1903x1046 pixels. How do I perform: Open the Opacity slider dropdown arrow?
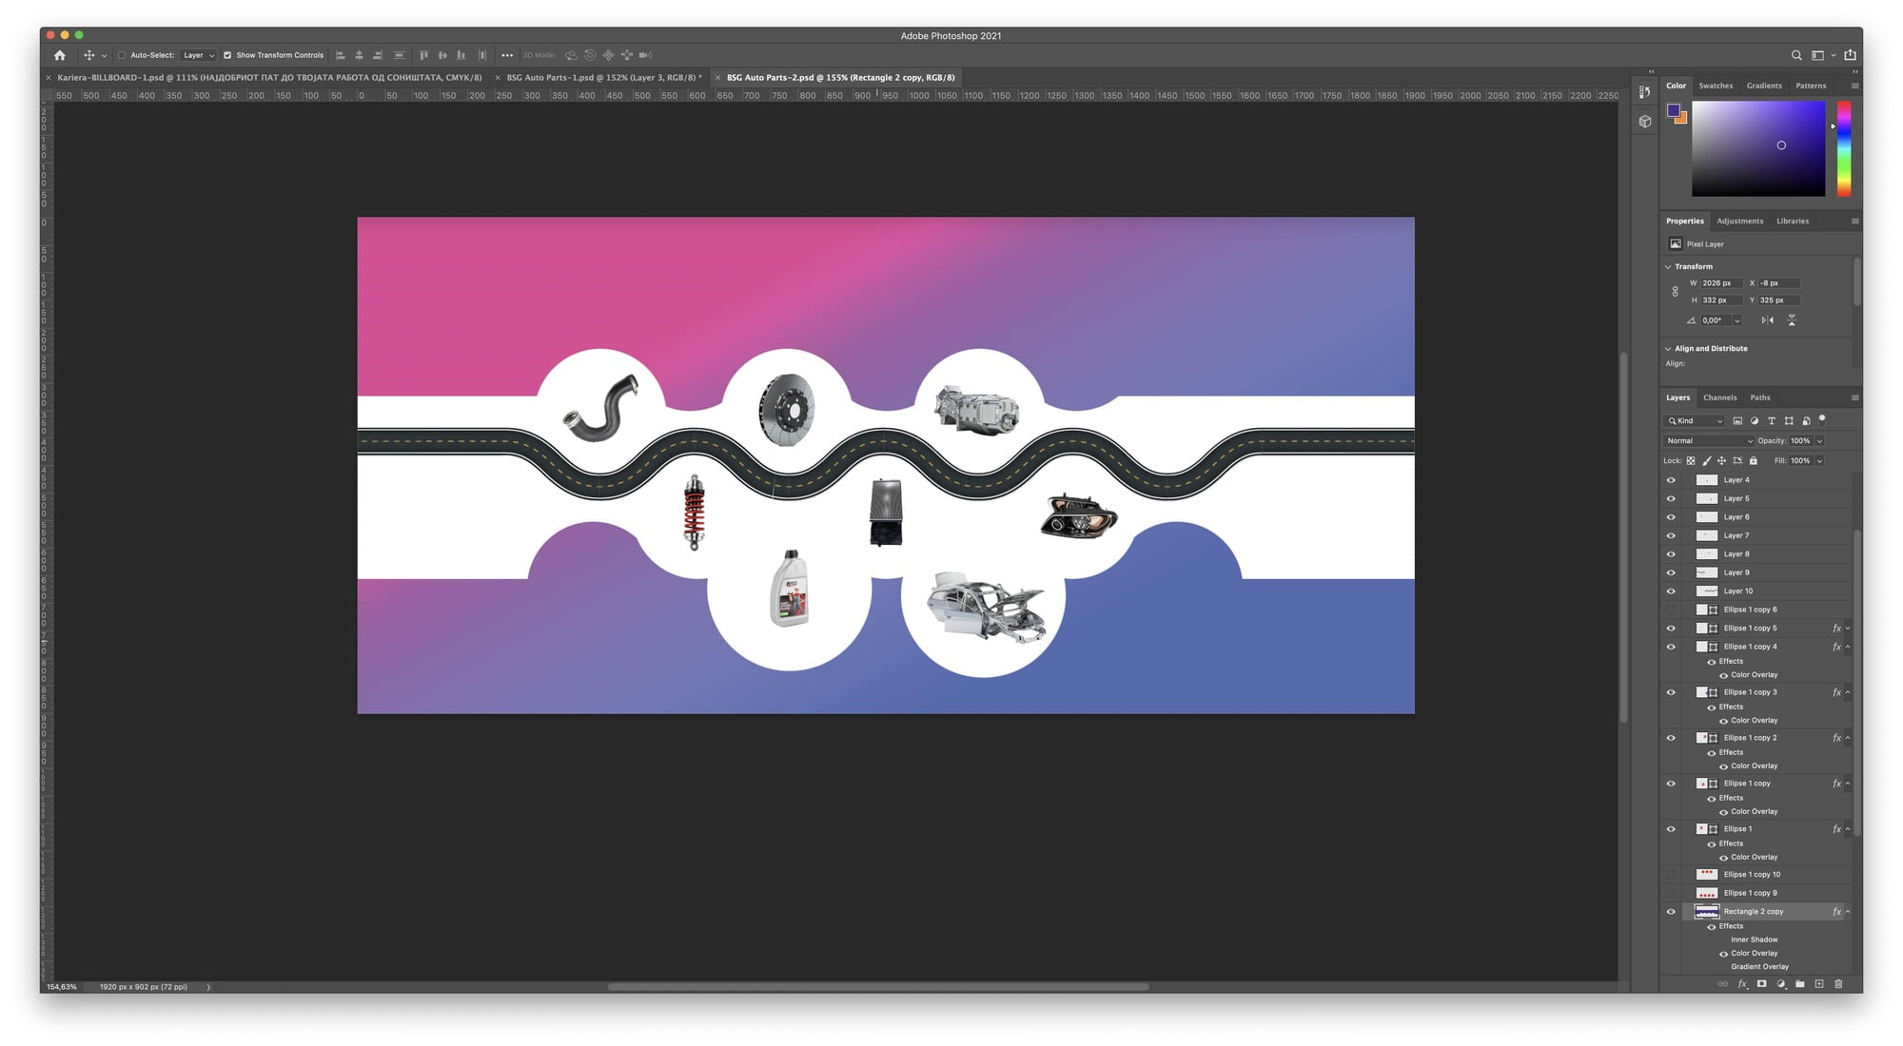pos(1819,441)
